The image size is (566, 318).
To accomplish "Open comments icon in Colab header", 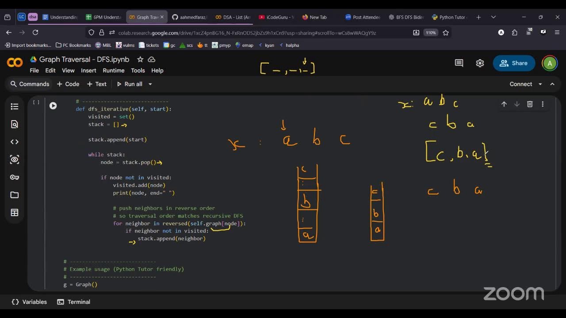I will point(459,63).
